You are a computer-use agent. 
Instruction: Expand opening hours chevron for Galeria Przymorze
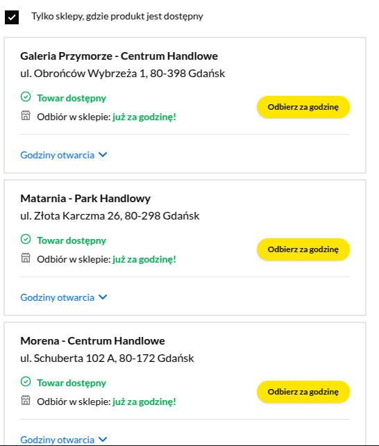point(103,155)
